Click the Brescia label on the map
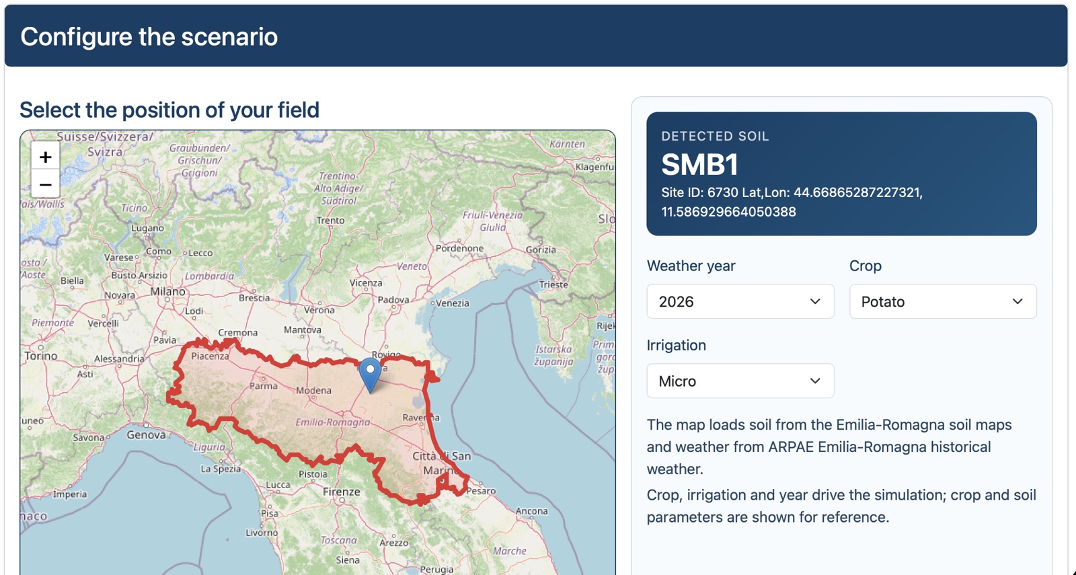This screenshot has width=1076, height=575. [x=254, y=298]
